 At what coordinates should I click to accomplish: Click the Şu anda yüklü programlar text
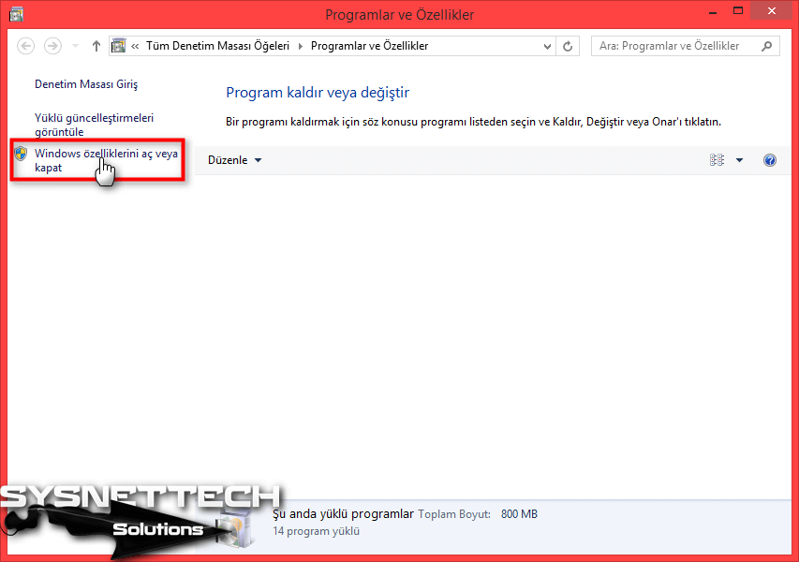(343, 513)
